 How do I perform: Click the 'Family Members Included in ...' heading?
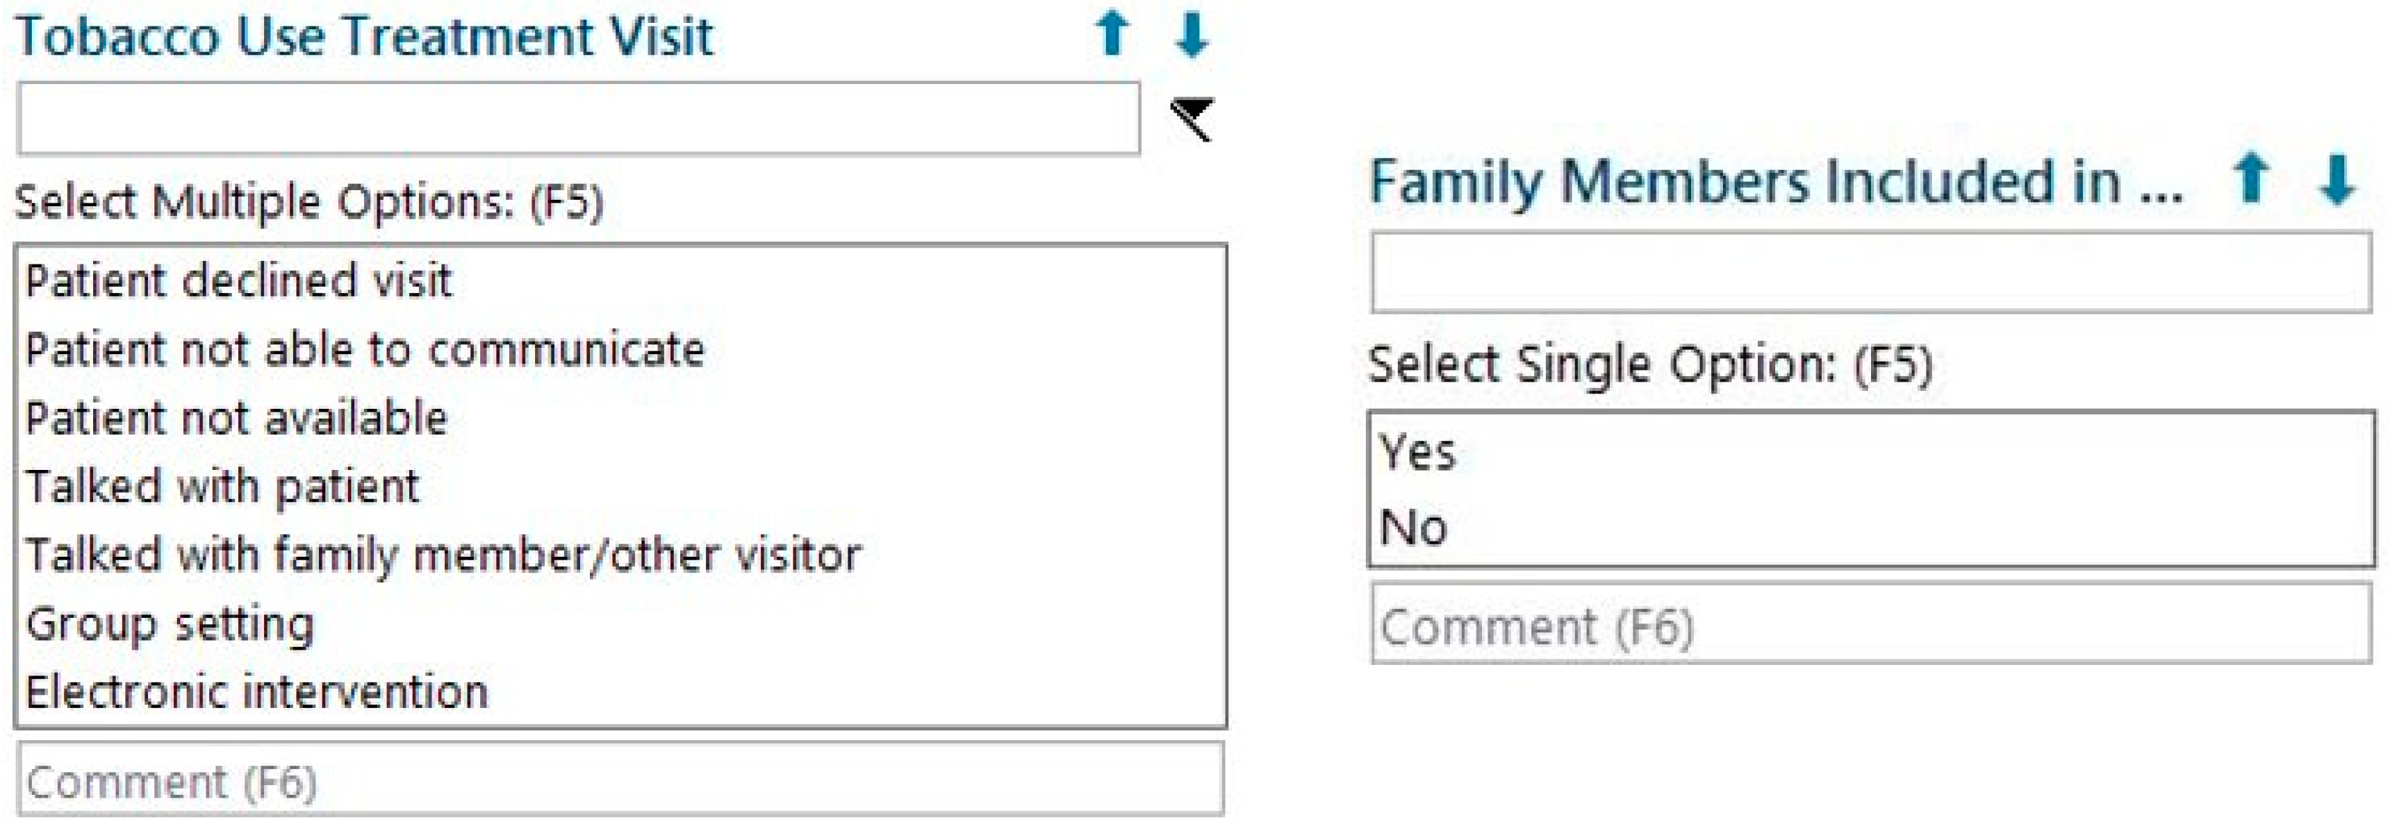[x=1776, y=180]
